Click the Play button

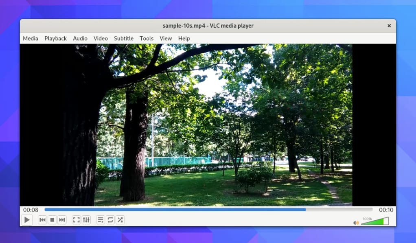(27, 220)
